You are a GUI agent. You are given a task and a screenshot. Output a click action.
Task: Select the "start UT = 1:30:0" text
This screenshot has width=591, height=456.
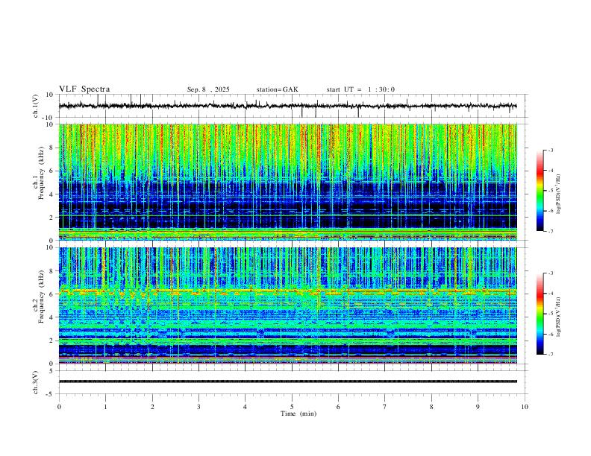(360, 89)
